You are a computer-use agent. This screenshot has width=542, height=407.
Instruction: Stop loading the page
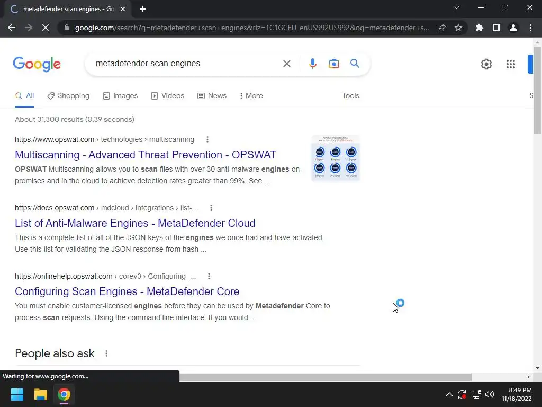(46, 28)
